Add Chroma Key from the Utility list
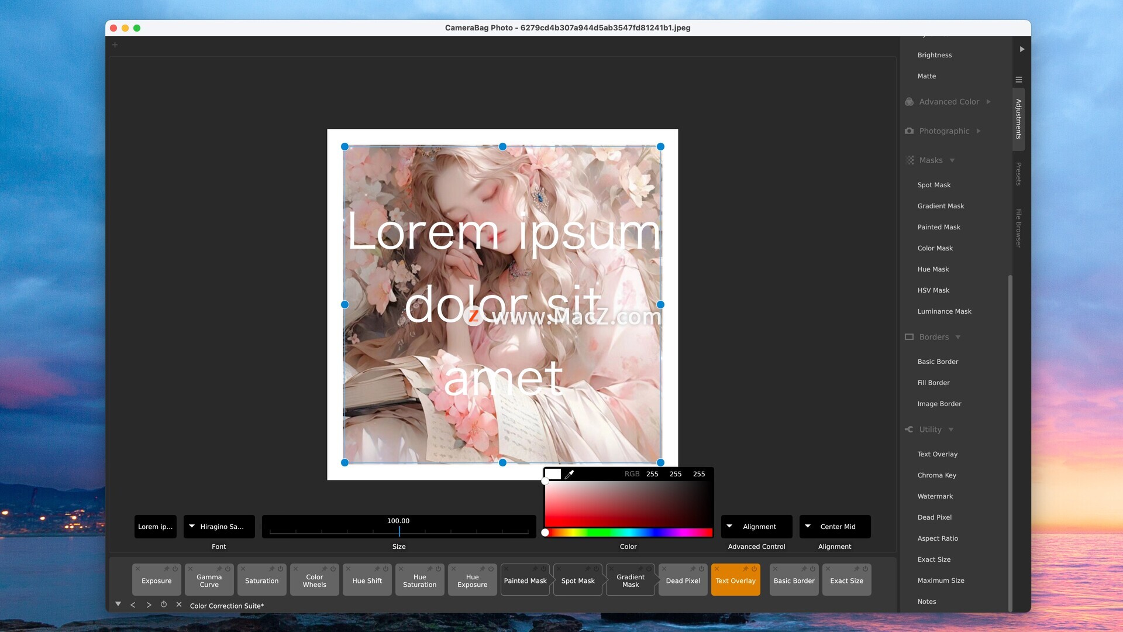 click(936, 475)
